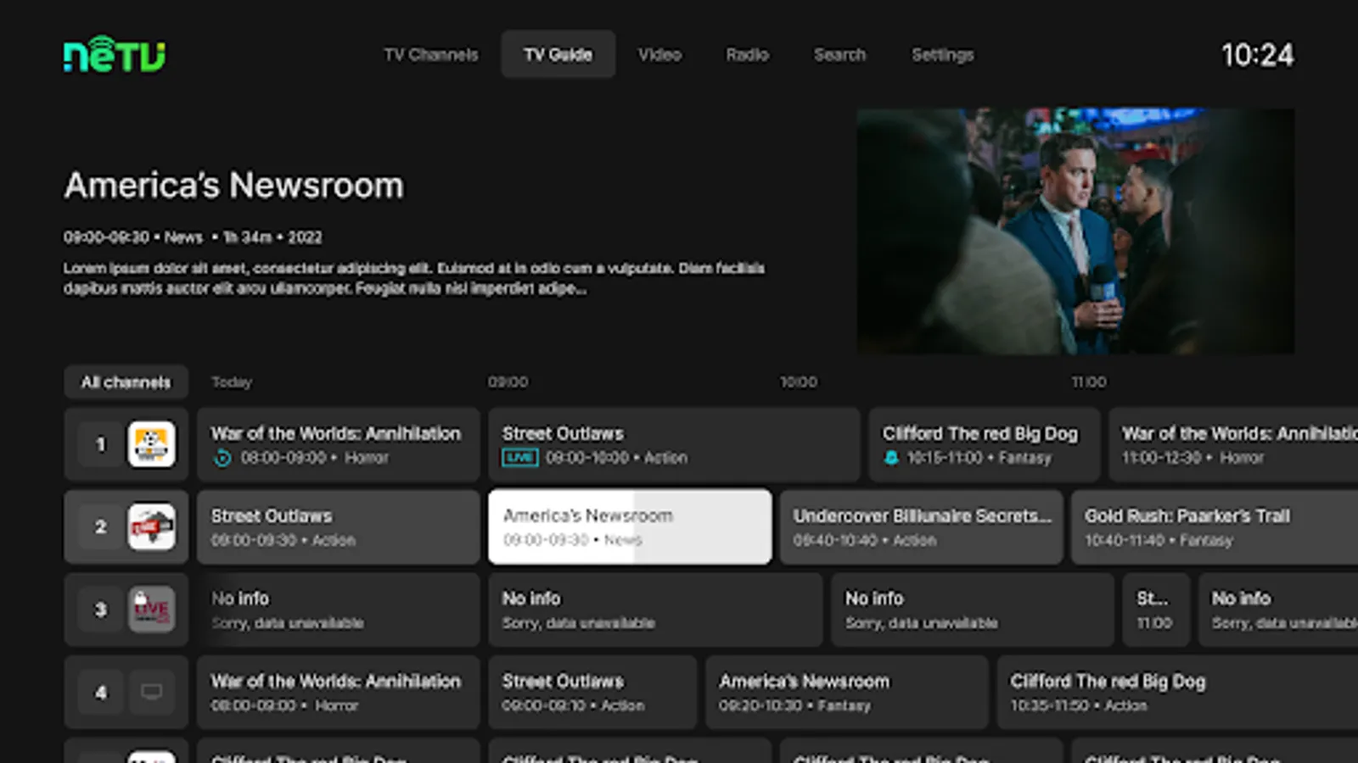The image size is (1358, 763).
Task: Select channel 2 logo icon
Action: tap(151, 526)
